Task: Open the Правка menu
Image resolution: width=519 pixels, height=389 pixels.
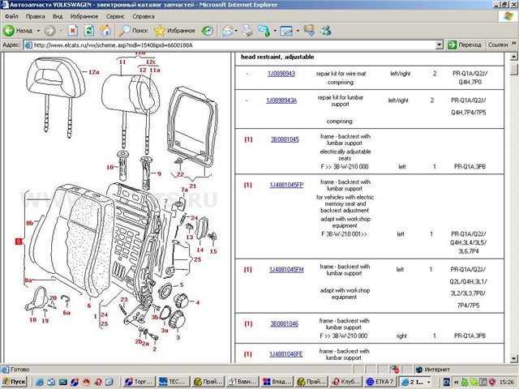Action: pyautogui.click(x=36, y=16)
